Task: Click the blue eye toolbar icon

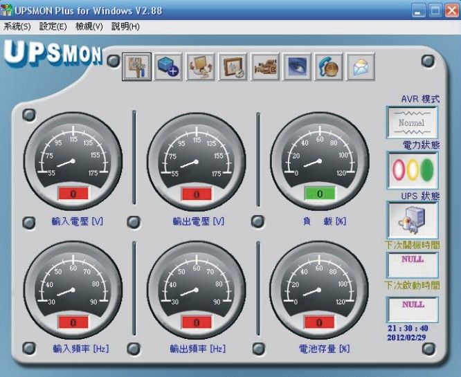Action: pos(297,66)
